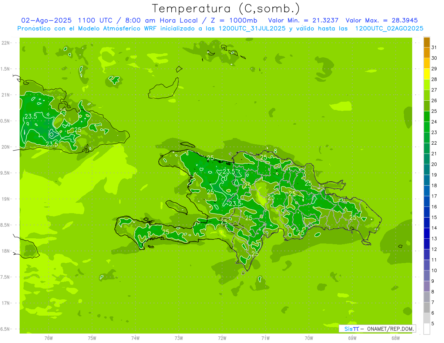
Task: Click the color bar label 5
Action: pos(433,324)
